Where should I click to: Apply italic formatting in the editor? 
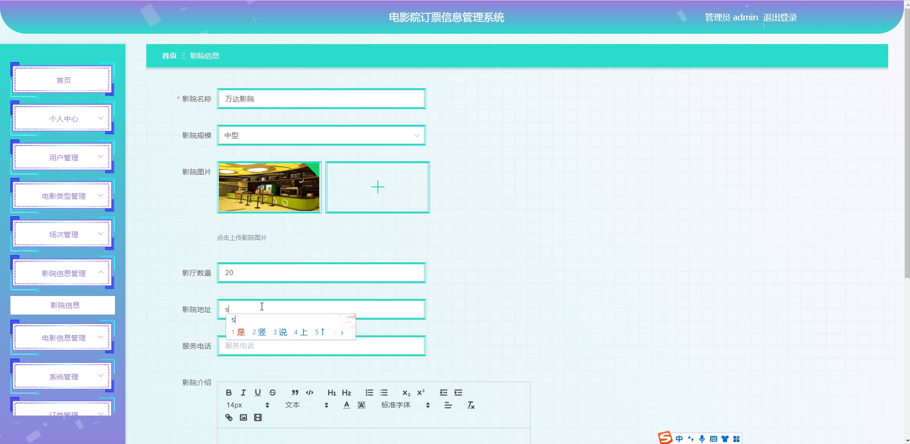coord(243,393)
